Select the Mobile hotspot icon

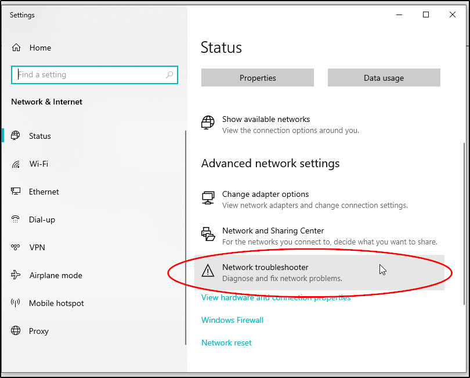click(16, 303)
